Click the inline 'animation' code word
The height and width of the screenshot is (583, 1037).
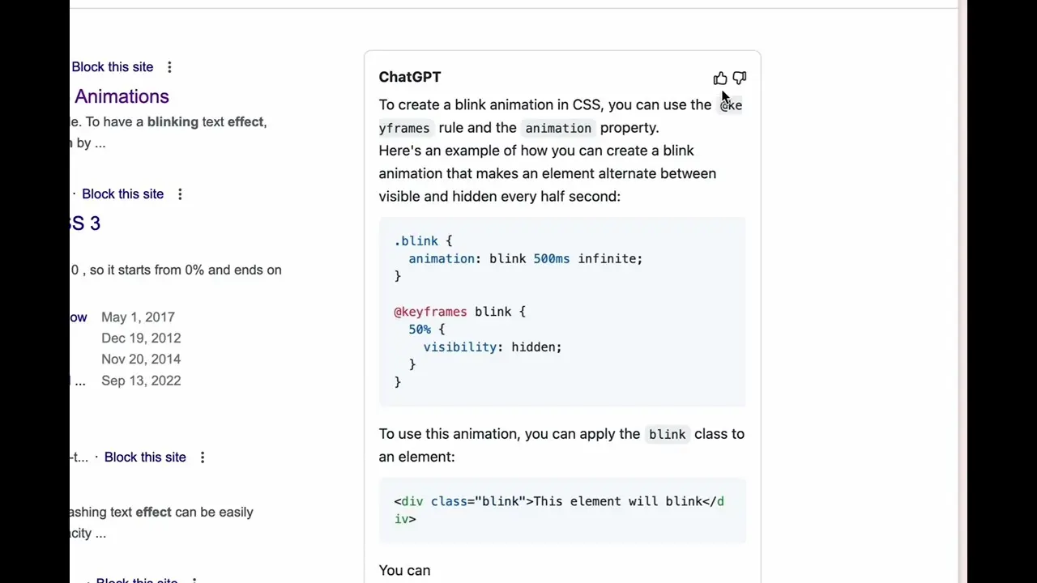[x=557, y=128]
